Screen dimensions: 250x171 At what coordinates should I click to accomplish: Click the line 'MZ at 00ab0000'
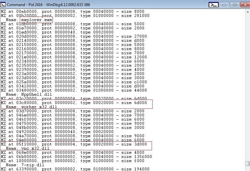click(x=72, y=11)
